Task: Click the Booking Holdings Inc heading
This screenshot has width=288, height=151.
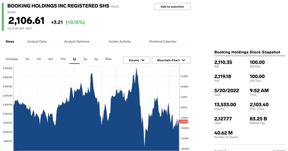Action: [x=58, y=6]
